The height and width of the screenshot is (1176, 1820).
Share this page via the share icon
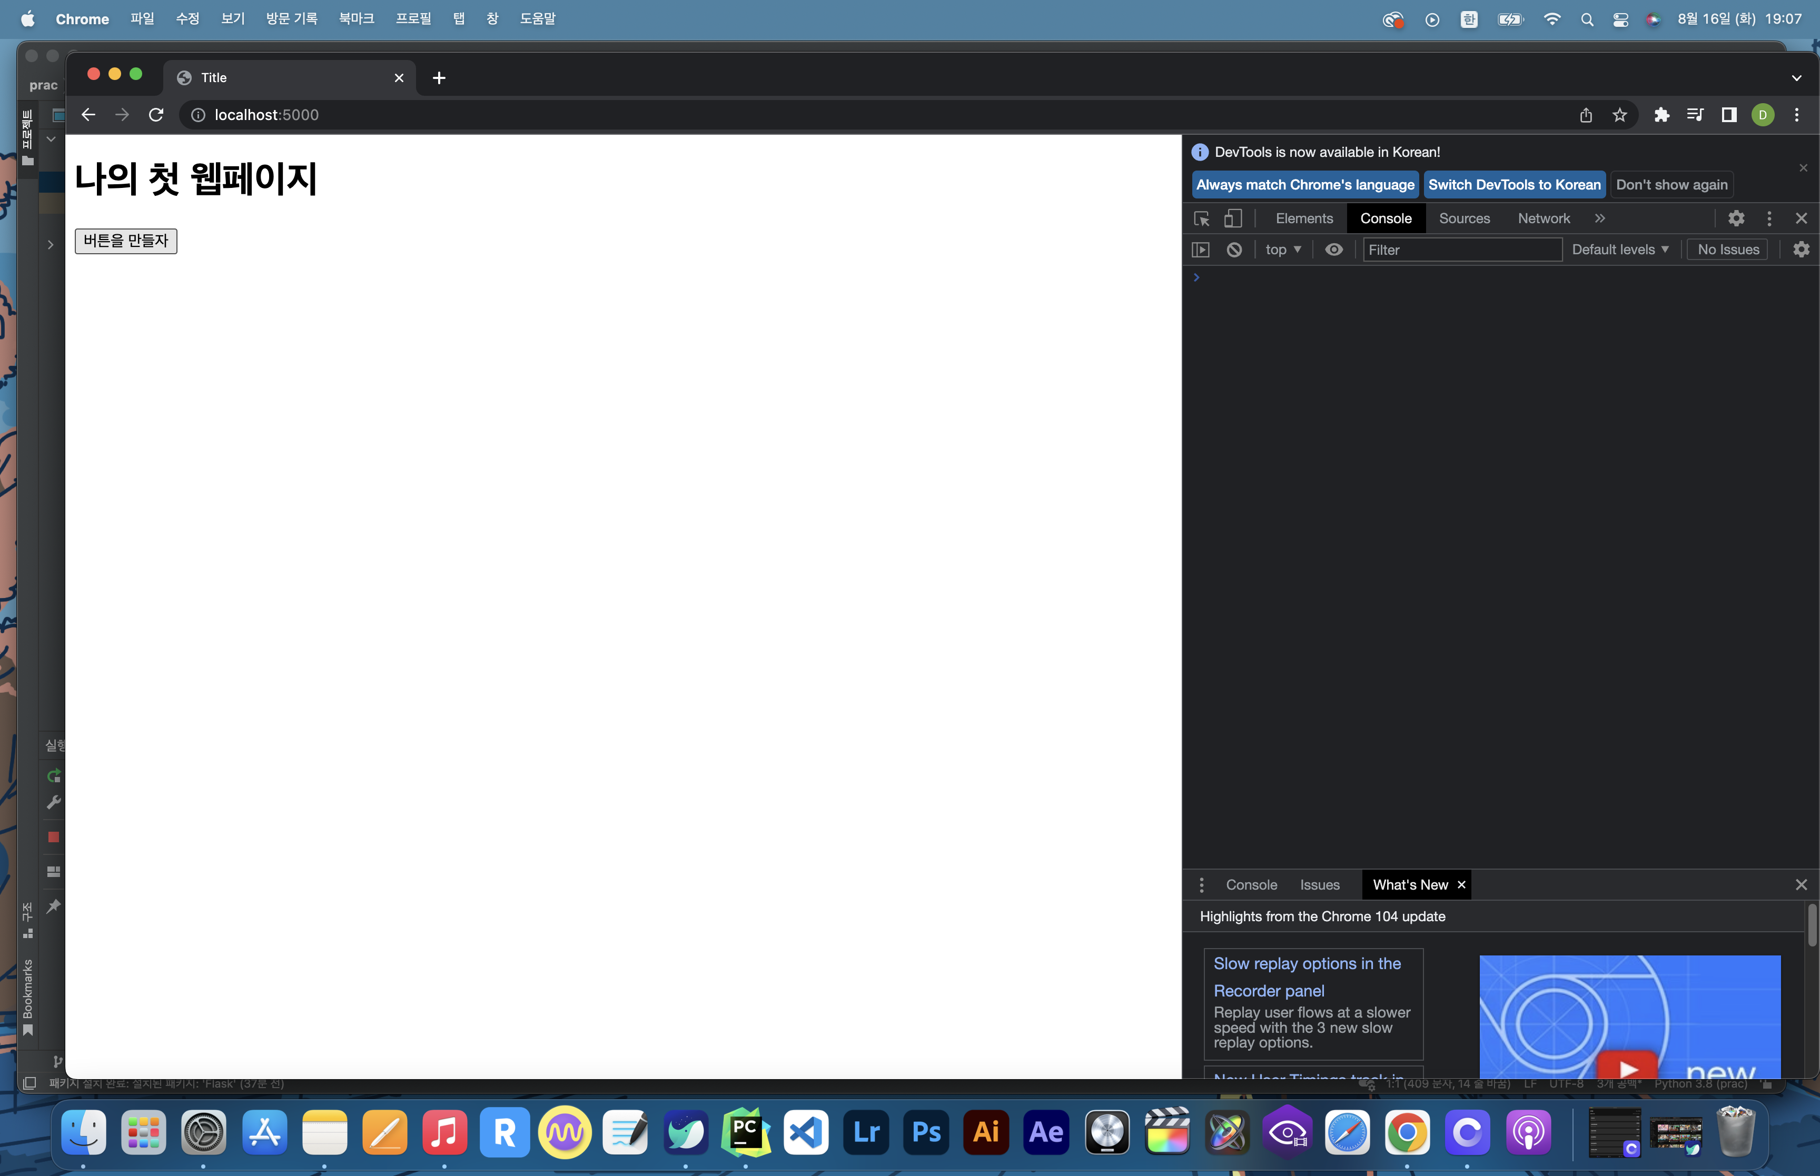(1586, 115)
